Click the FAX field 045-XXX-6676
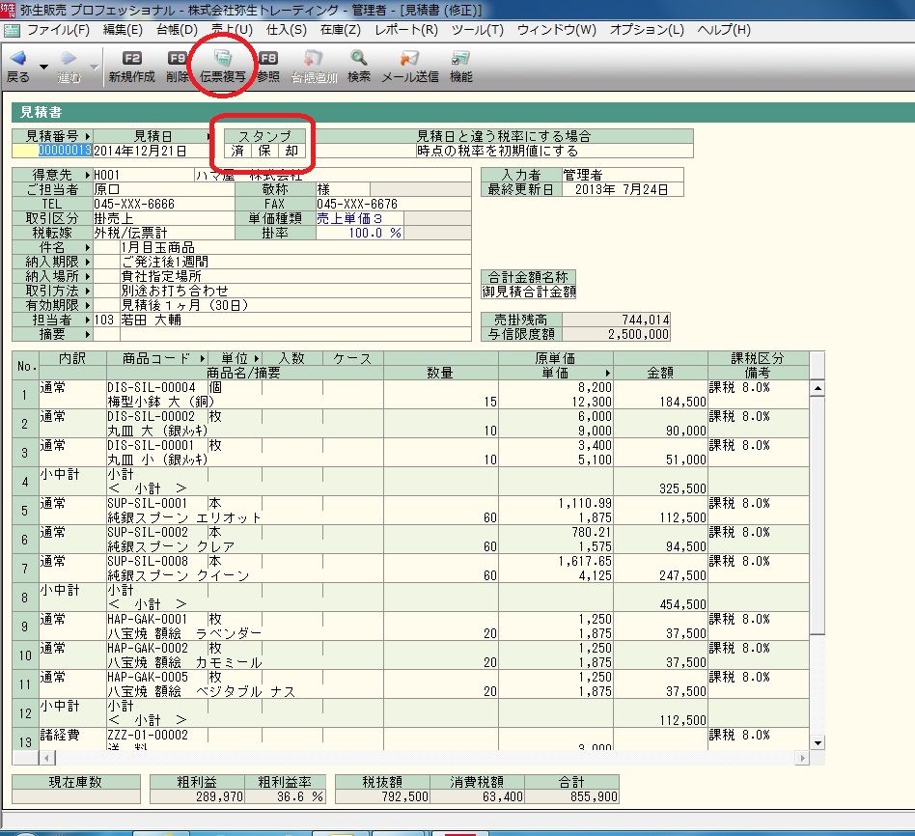Viewport: 915px width, 836px height. (x=393, y=205)
